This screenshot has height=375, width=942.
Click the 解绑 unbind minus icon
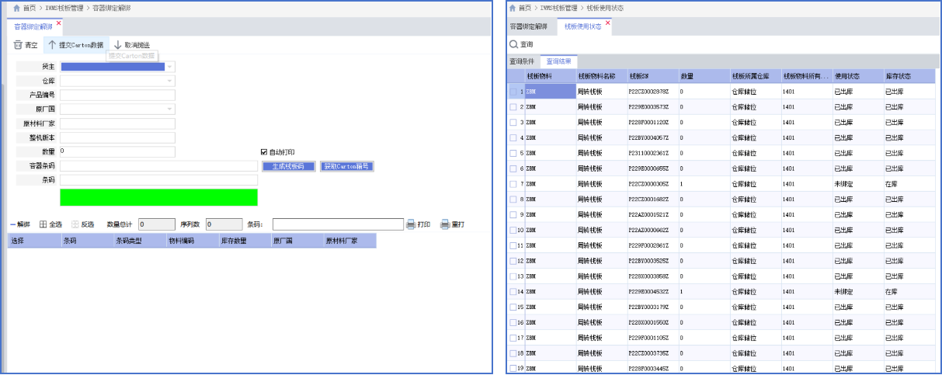(x=12, y=224)
